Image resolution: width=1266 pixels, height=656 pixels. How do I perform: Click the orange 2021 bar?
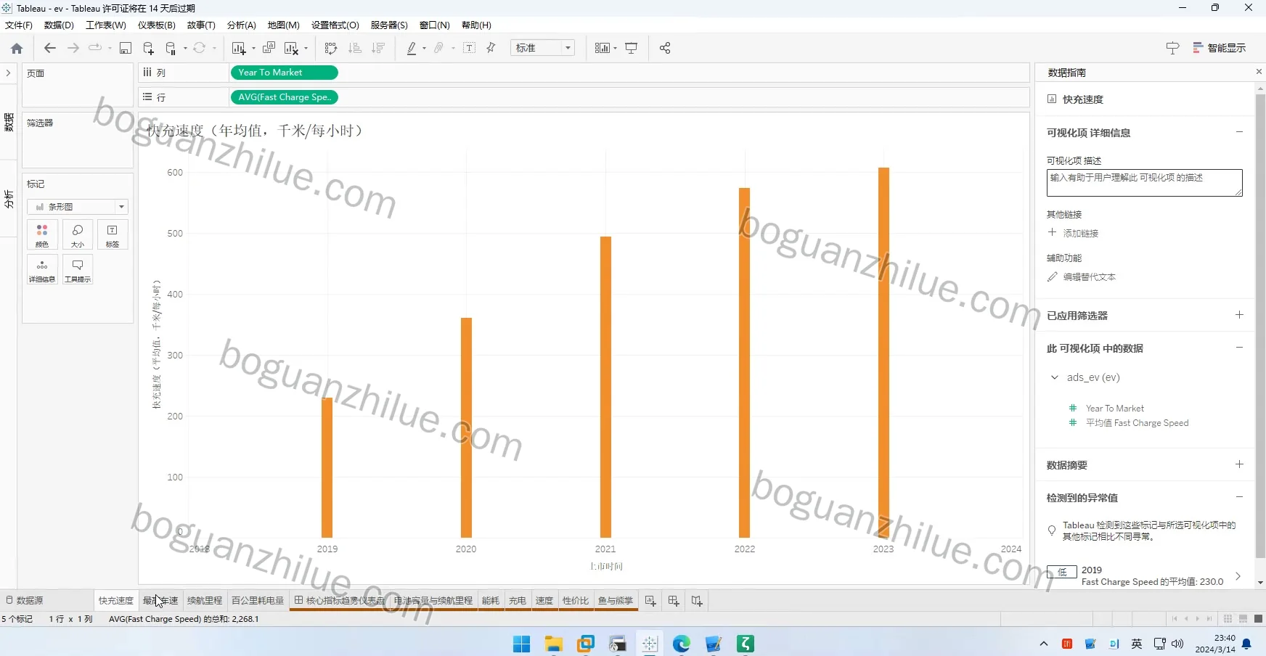coord(605,387)
